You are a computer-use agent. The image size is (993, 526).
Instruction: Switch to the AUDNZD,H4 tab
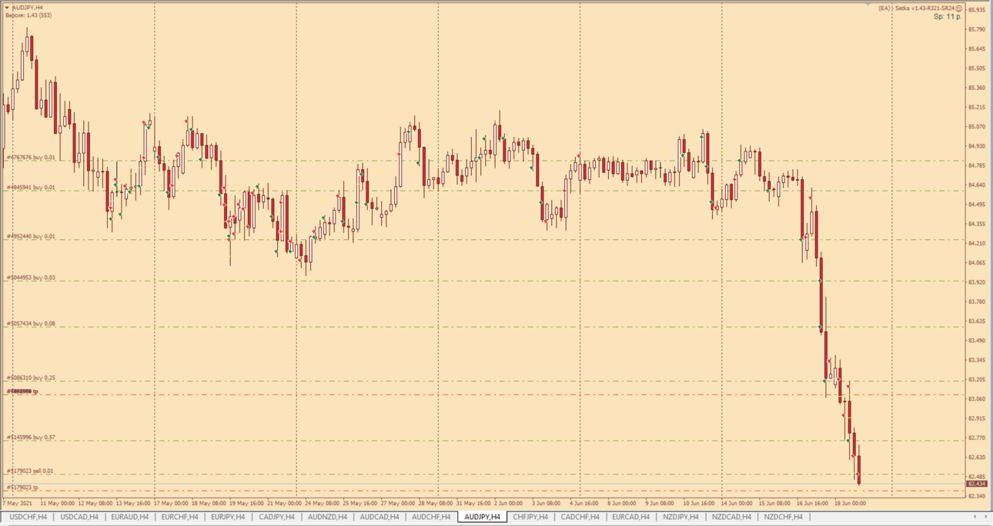(327, 517)
